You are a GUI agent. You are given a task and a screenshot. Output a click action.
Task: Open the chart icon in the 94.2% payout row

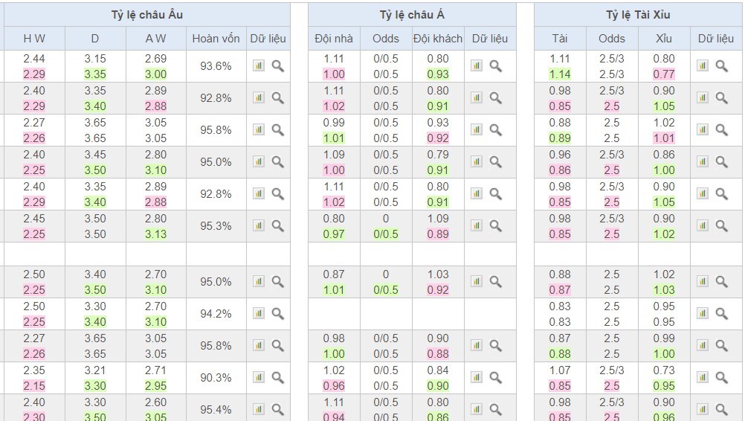[x=259, y=314]
